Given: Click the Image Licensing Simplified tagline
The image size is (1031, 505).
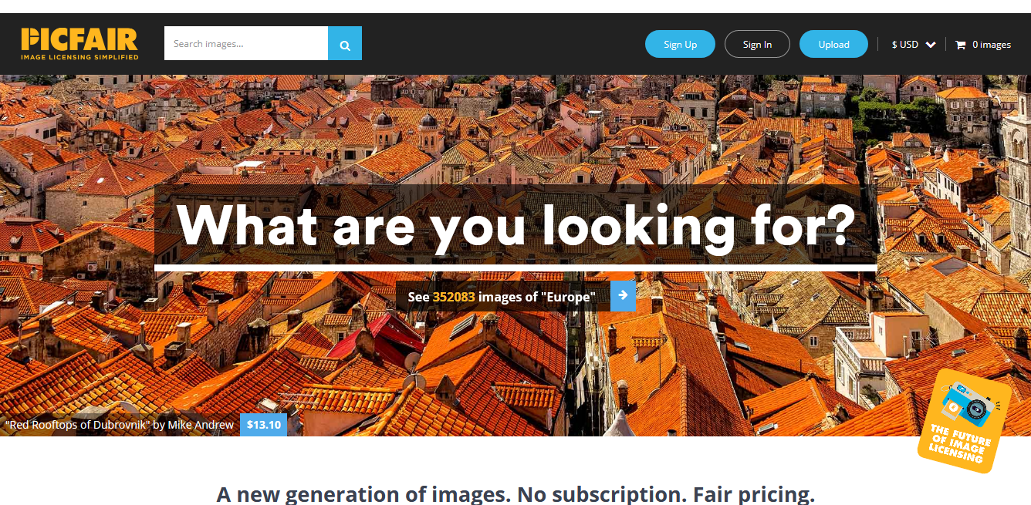Looking at the screenshot, I should (x=79, y=57).
